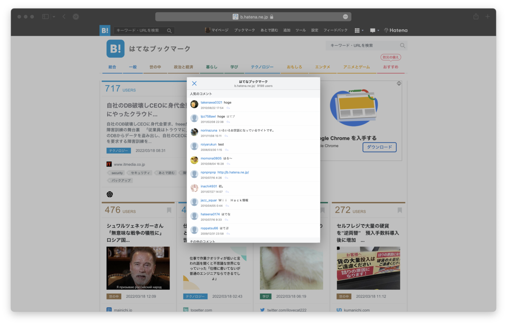Screen dimensions: 507x325
Task: Bookmark the 476 users article
Action: [x=169, y=210]
